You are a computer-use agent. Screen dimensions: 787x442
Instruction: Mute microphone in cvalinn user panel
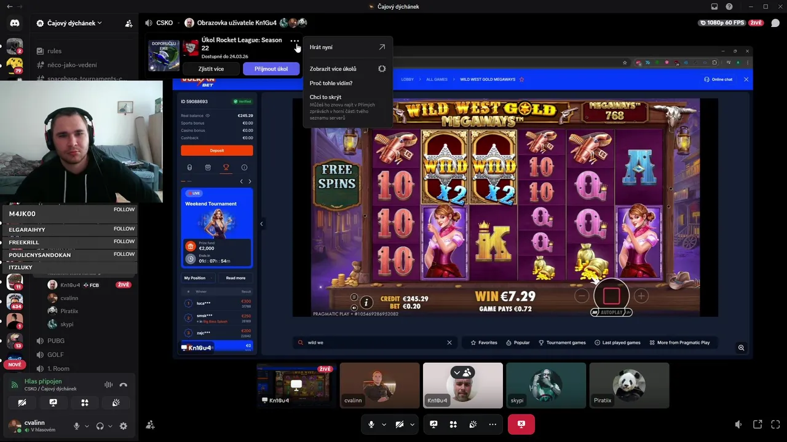[77, 426]
